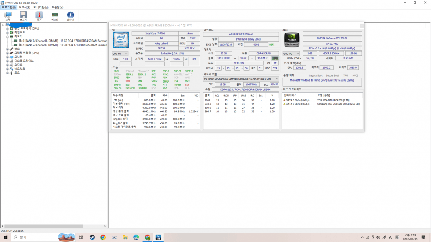Click the horizontal scrollbar of the tree panel

point(44,226)
